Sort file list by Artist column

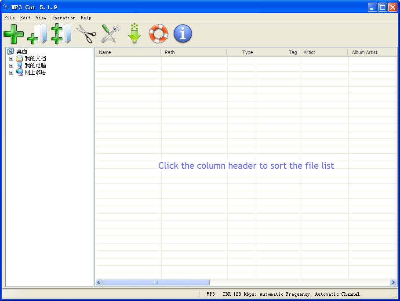(x=324, y=52)
